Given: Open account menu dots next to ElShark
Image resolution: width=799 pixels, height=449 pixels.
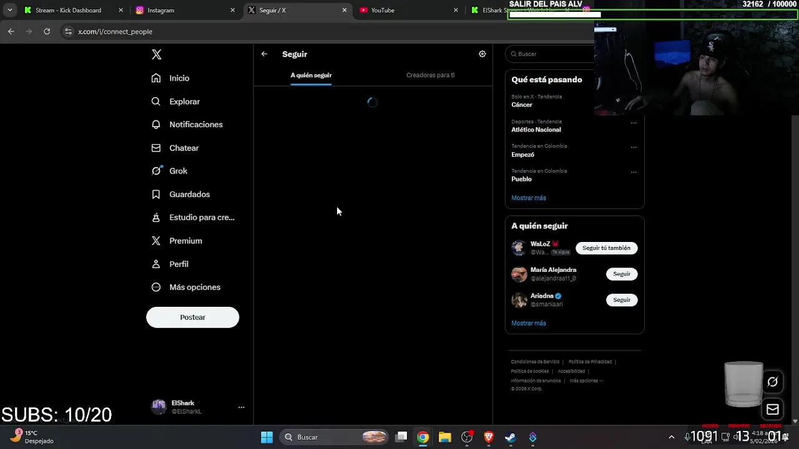Looking at the screenshot, I should coord(241,407).
